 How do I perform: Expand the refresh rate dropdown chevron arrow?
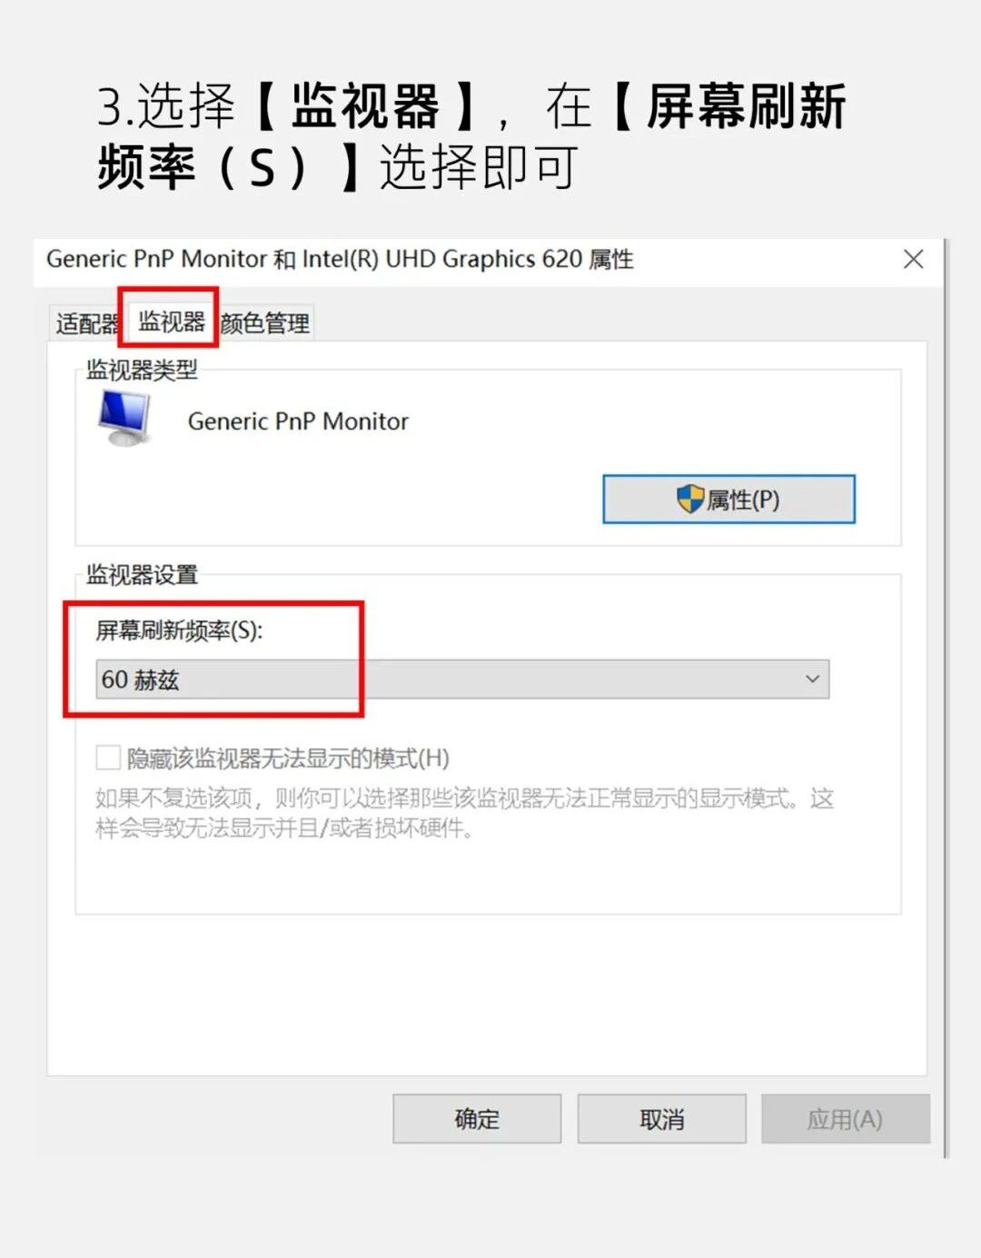[x=812, y=679]
